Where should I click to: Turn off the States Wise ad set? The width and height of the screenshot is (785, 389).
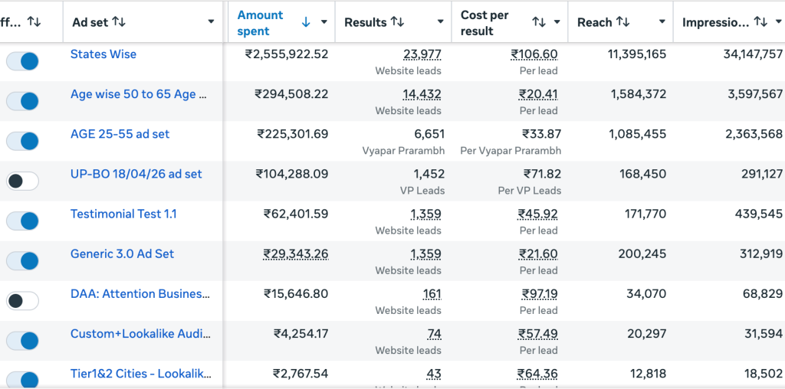22,61
